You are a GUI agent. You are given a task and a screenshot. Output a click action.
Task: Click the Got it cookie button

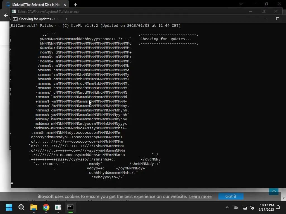coord(231,196)
